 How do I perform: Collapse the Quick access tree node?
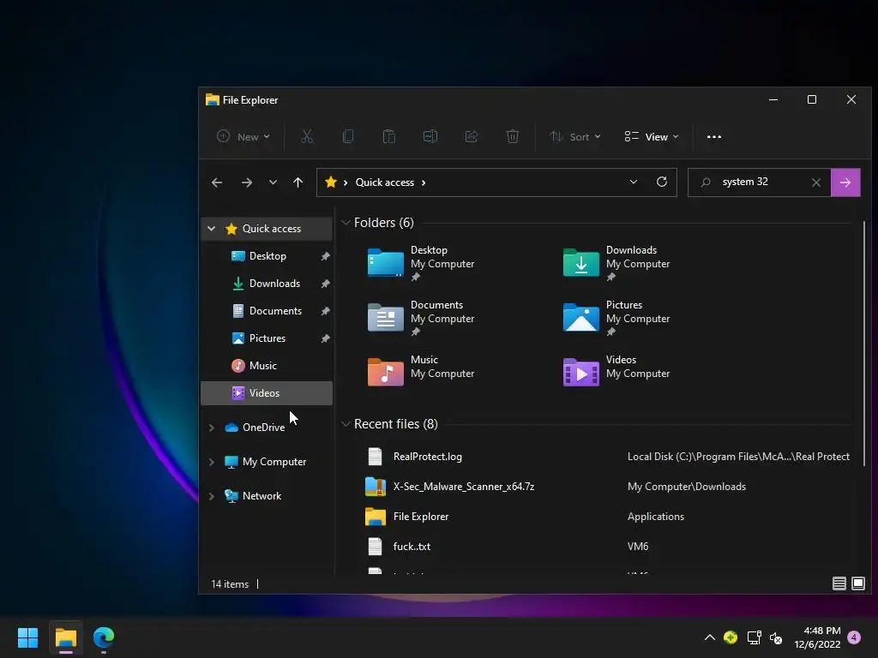[x=211, y=228]
